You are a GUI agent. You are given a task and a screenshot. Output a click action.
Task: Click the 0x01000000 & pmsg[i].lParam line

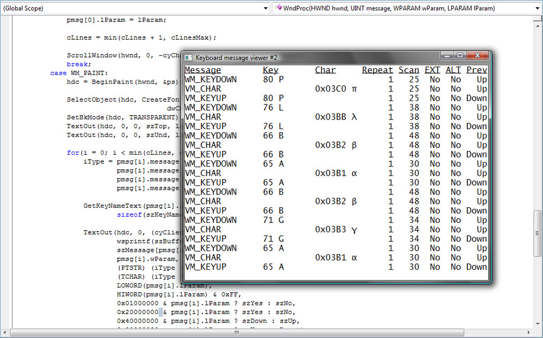tap(206, 303)
